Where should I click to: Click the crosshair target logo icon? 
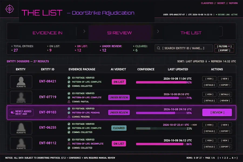10,9
